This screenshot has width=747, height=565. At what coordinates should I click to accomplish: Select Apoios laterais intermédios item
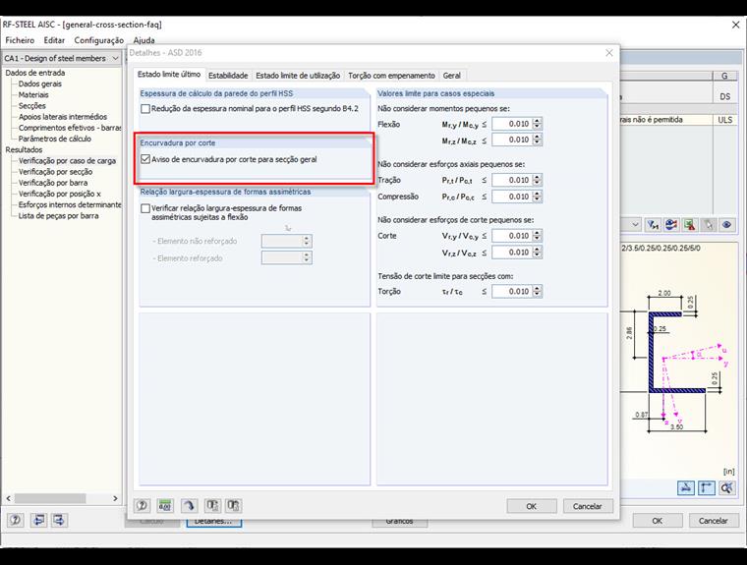[x=63, y=117]
